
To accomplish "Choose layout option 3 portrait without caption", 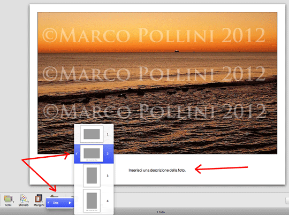I will pyautogui.click(x=94, y=175).
